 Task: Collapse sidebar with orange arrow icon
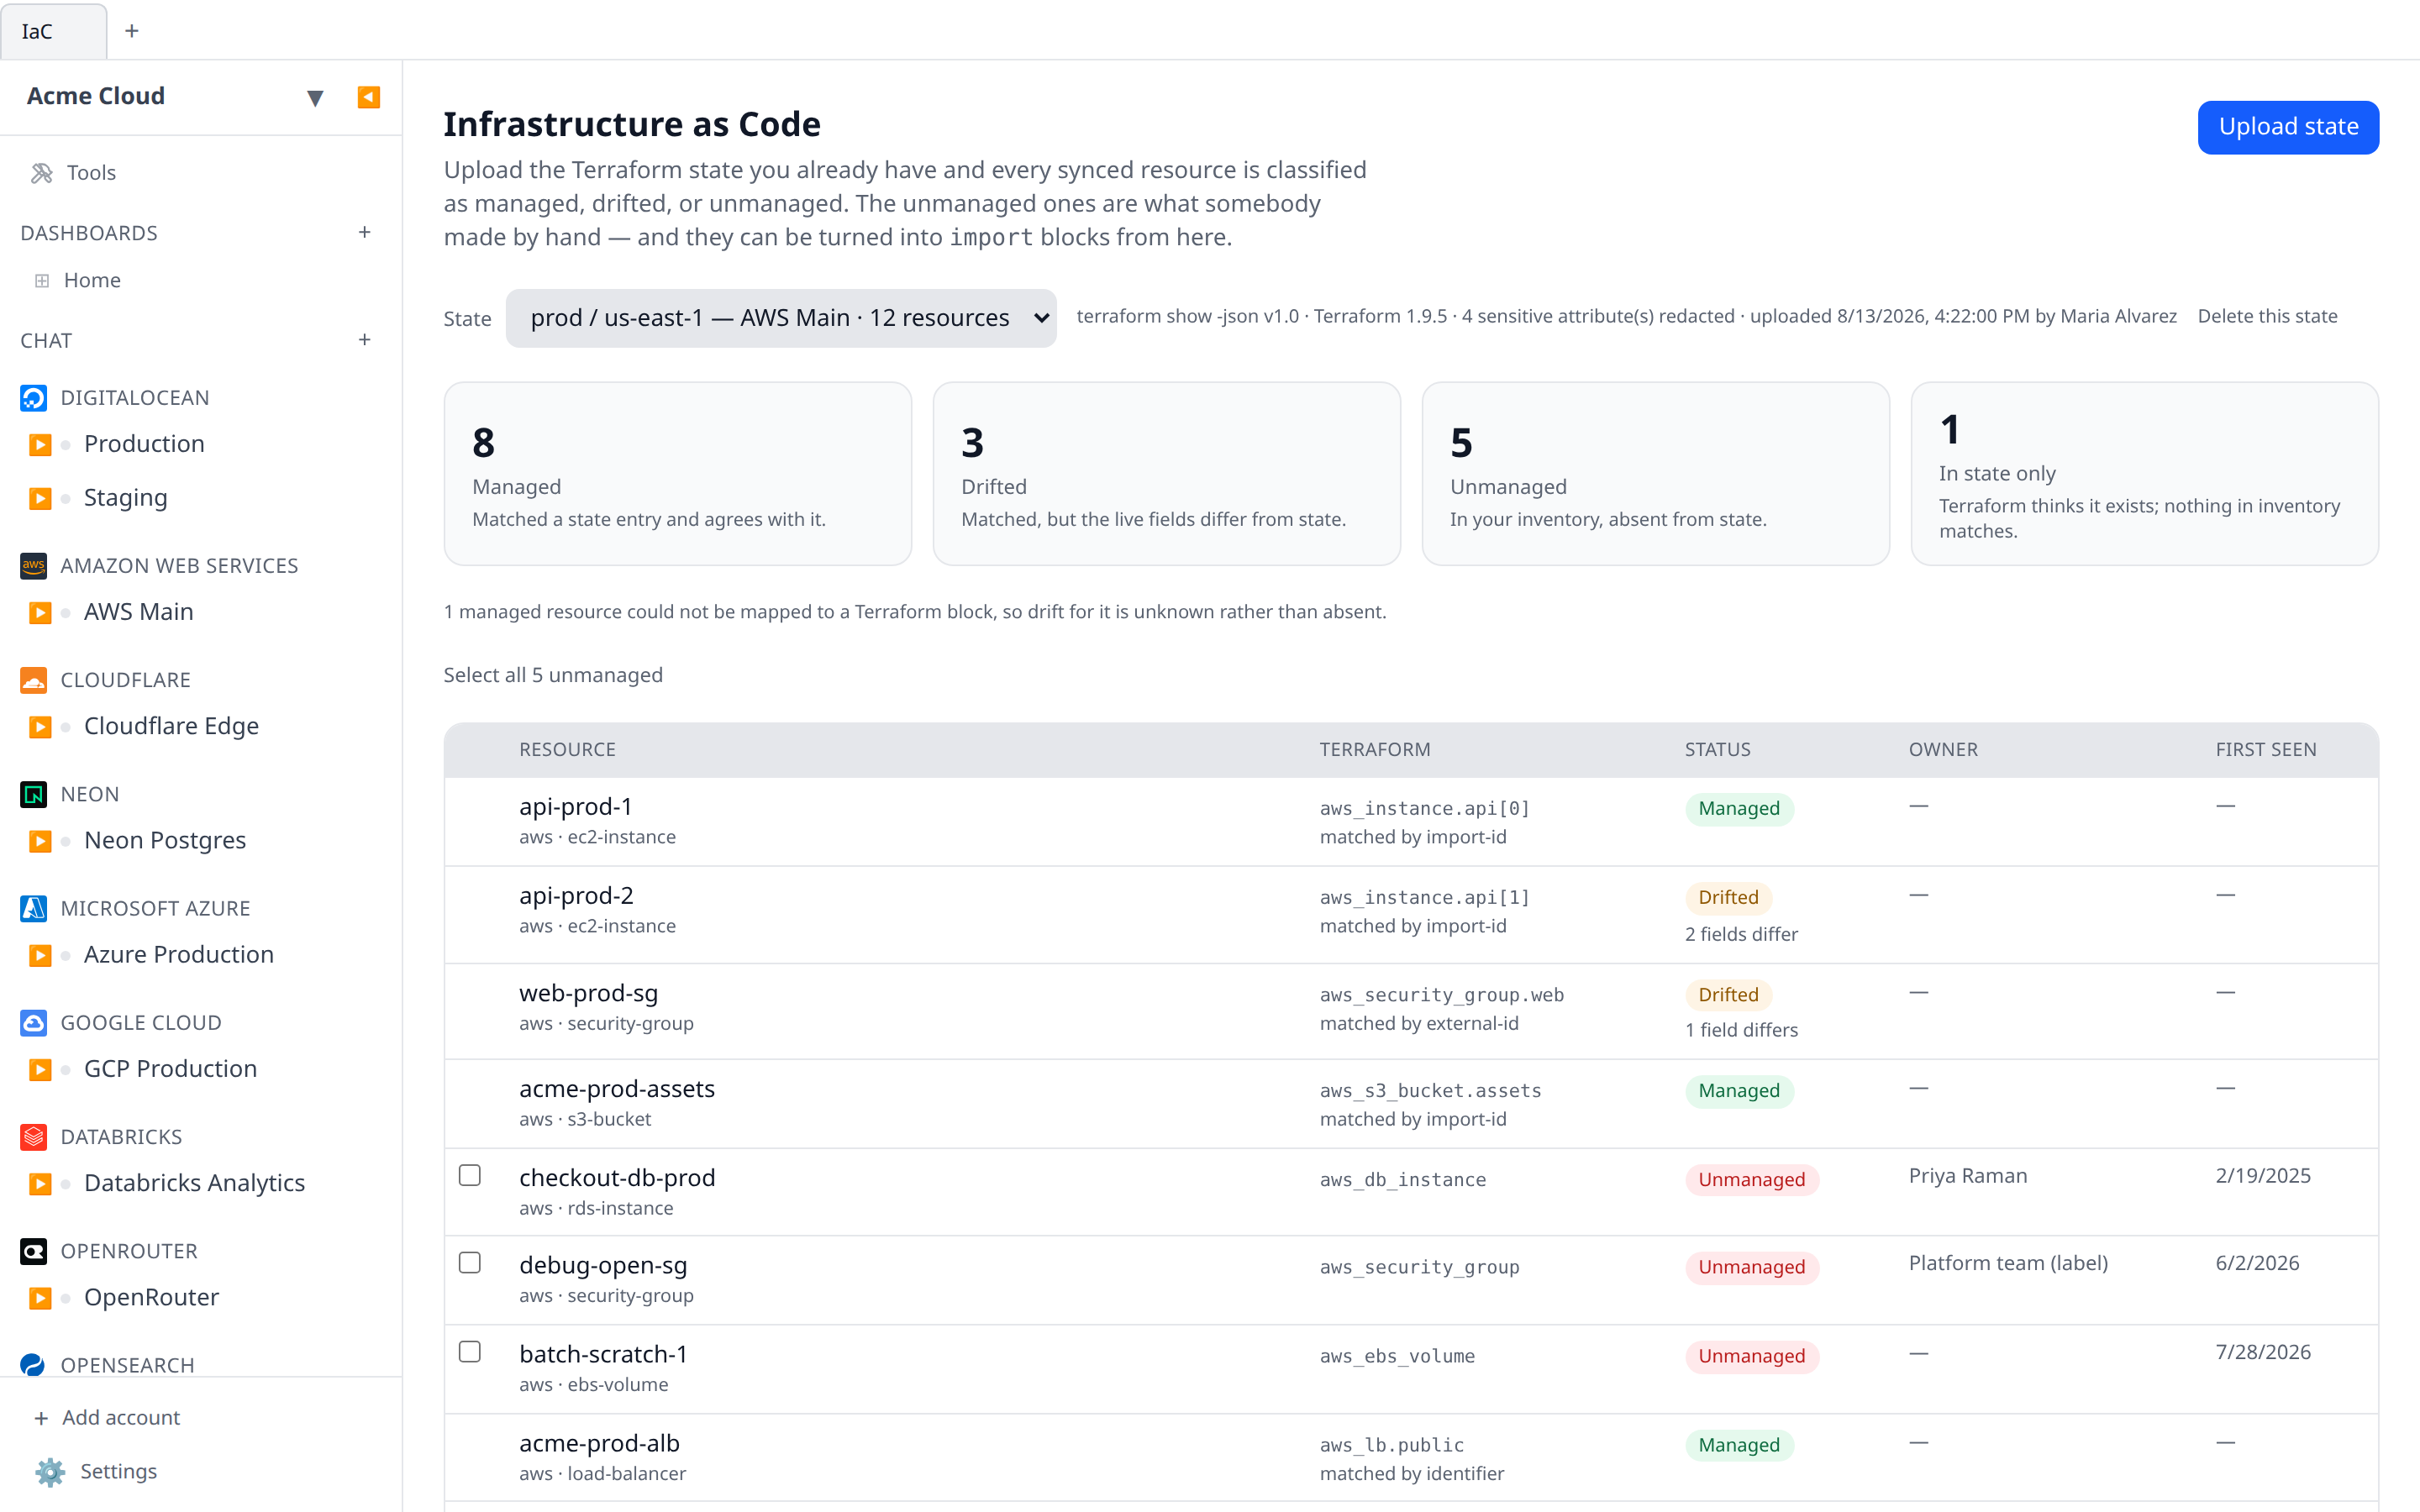[x=368, y=97]
